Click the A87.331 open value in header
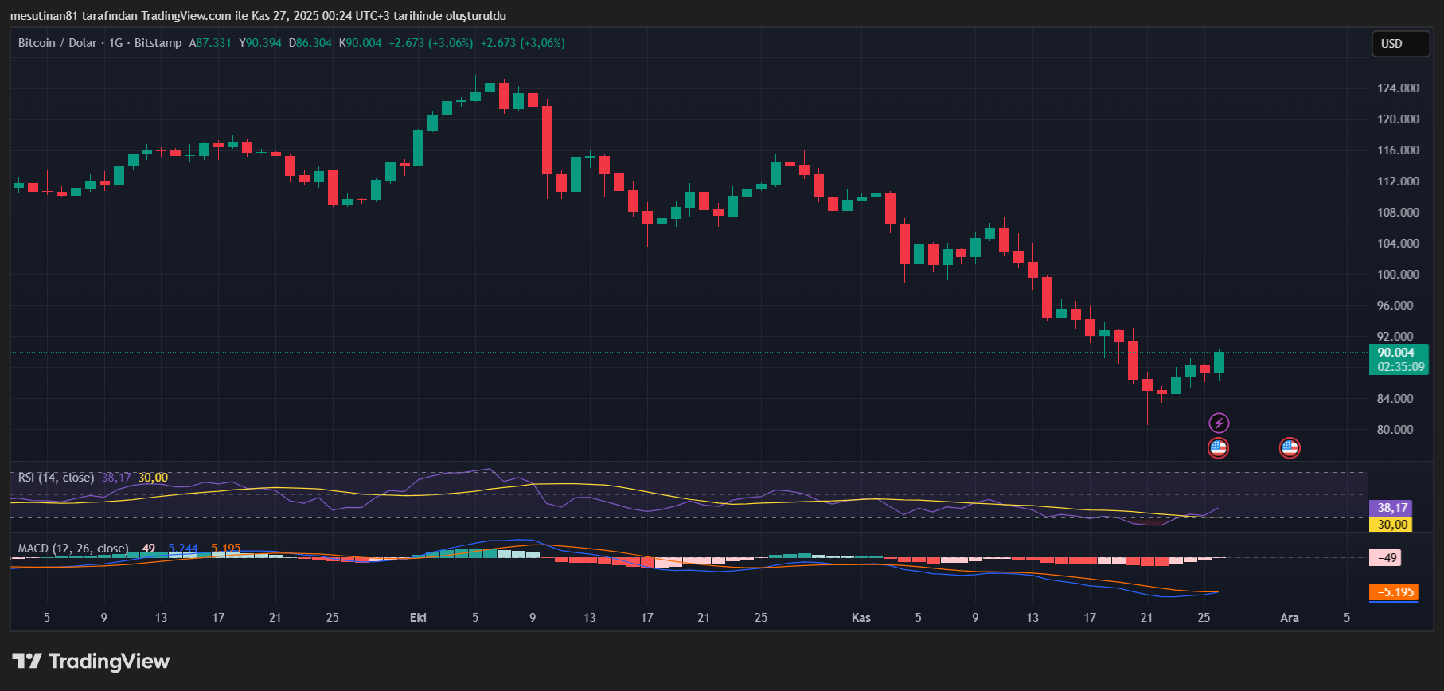The height and width of the screenshot is (691, 1444). click(x=210, y=43)
